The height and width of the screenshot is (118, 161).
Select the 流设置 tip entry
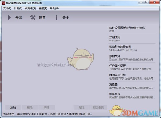[x=132, y=86]
